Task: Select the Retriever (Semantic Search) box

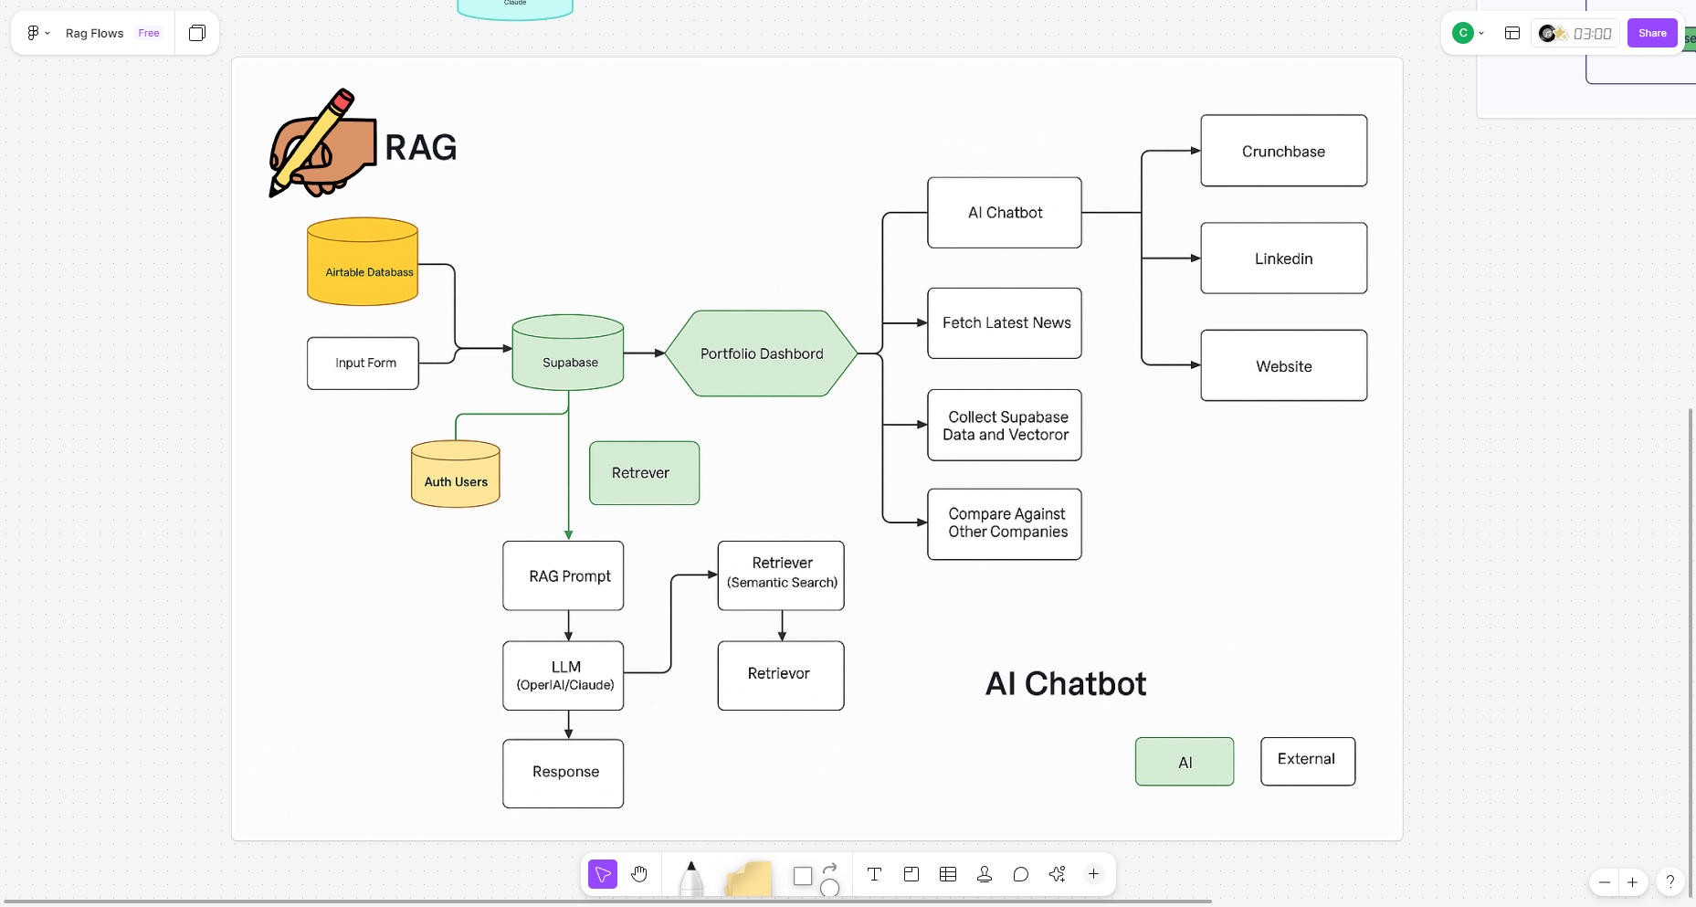Action: (781, 575)
